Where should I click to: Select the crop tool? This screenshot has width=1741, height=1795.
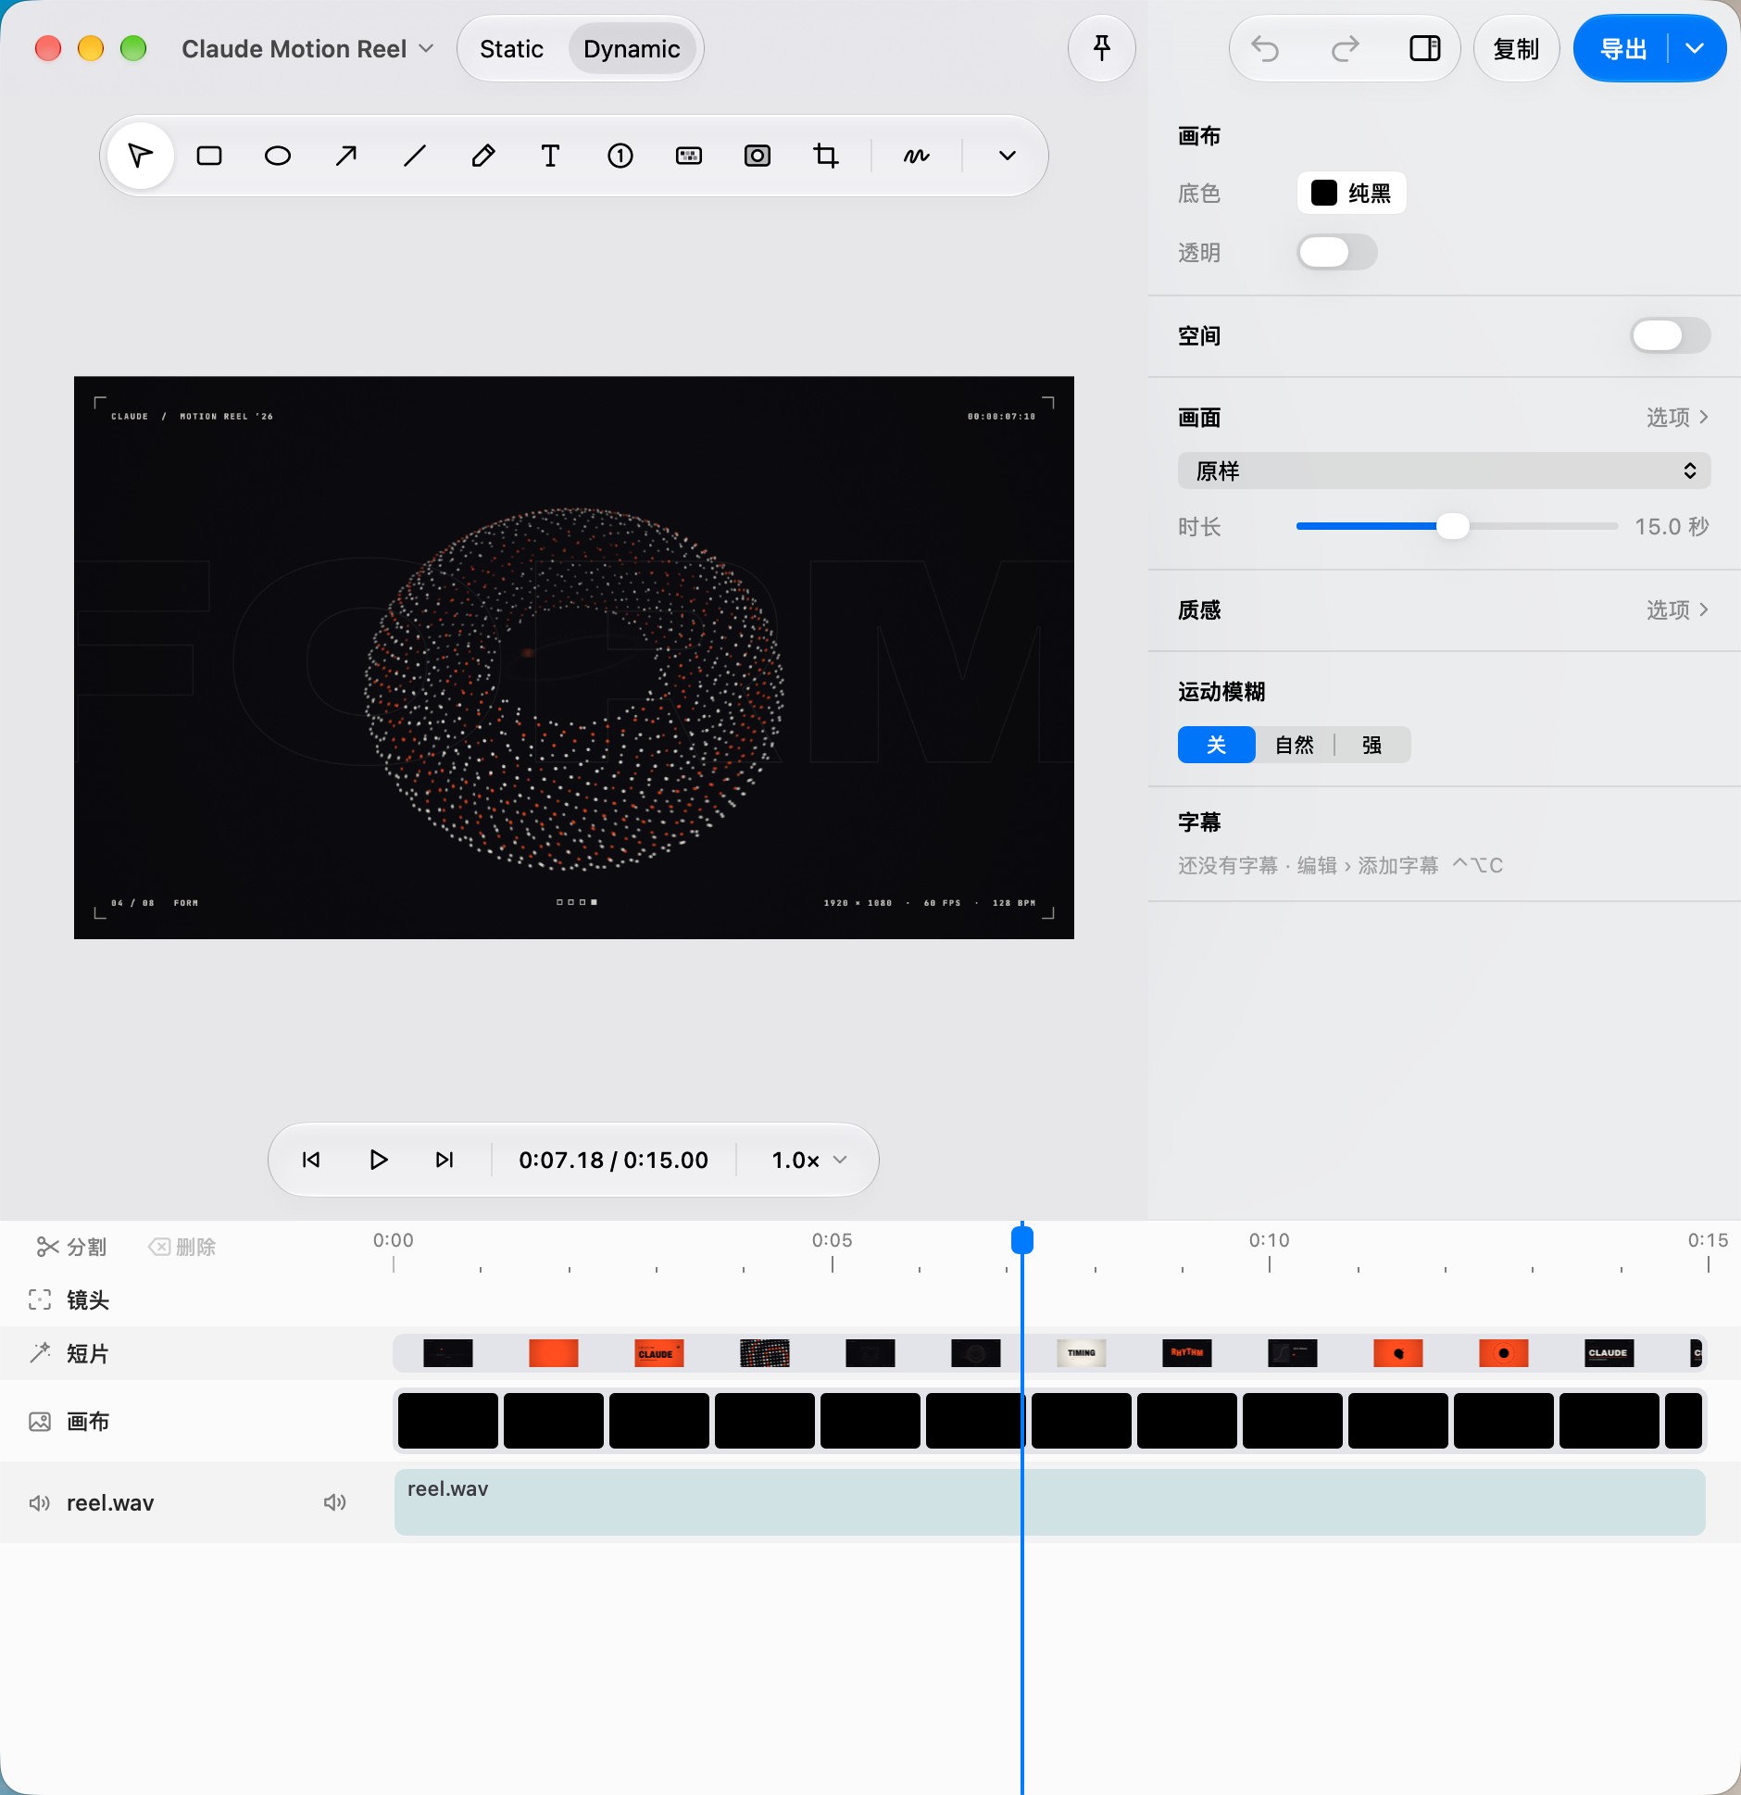tap(826, 156)
